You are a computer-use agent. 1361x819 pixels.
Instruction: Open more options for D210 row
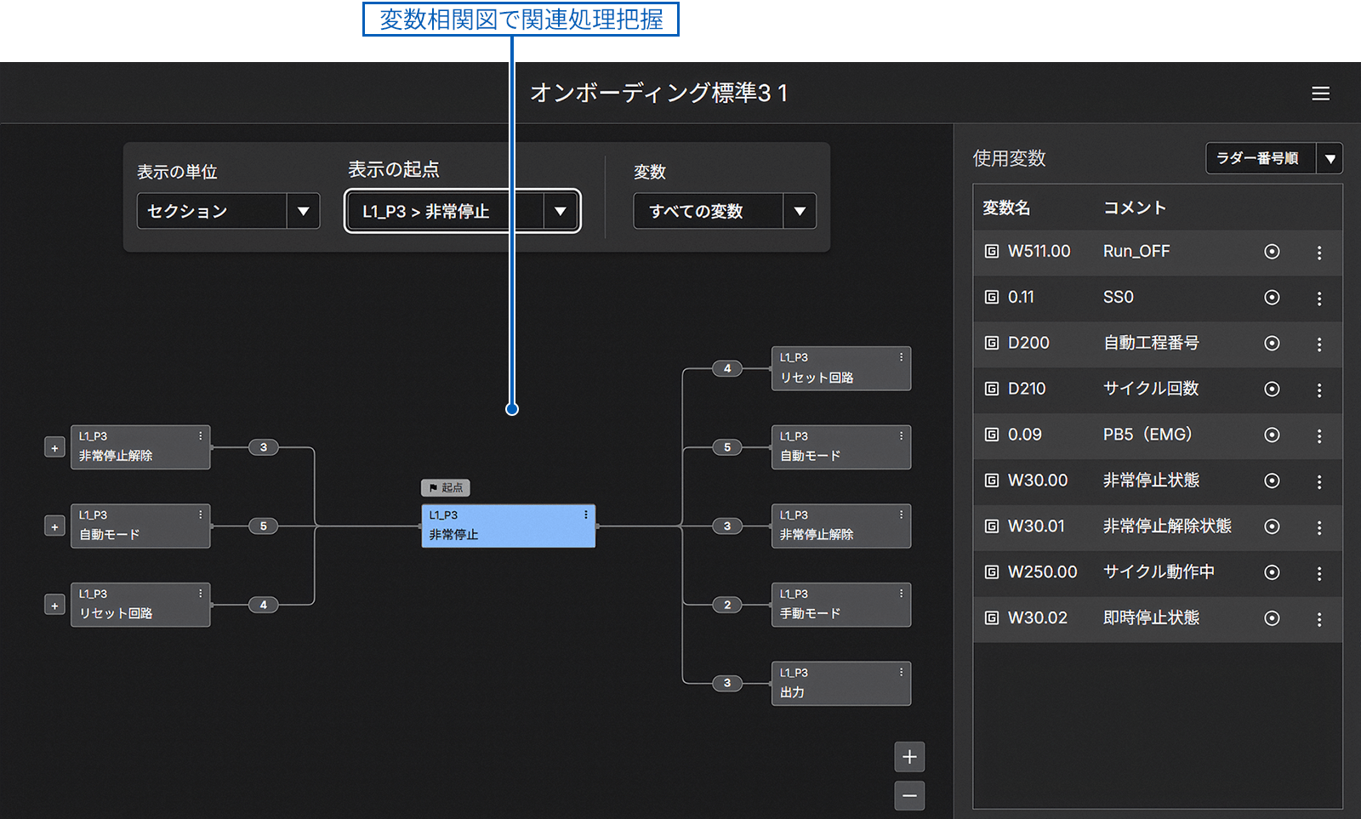tap(1319, 390)
